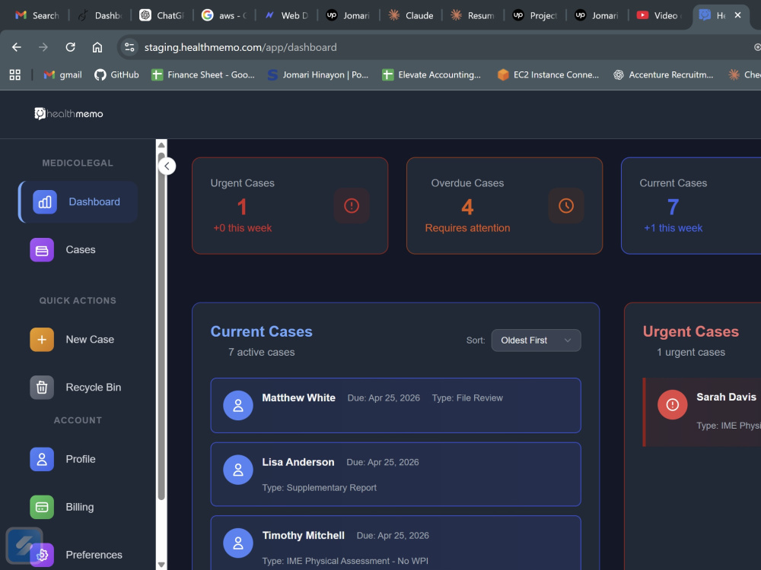Open the GitHub bookmark
The width and height of the screenshot is (761, 570).
tap(116, 74)
